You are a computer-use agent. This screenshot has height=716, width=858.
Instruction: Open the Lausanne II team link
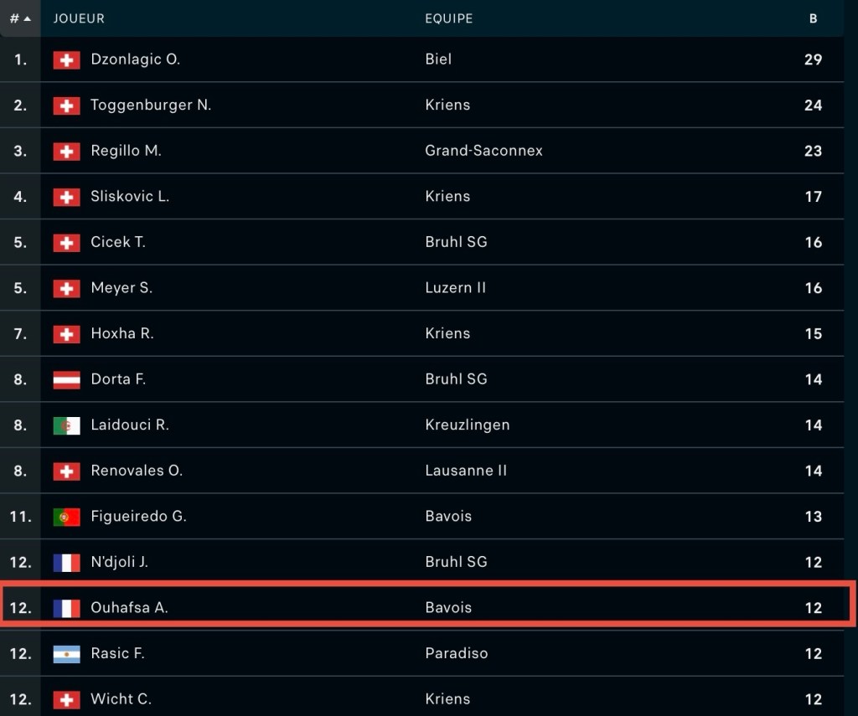point(466,471)
